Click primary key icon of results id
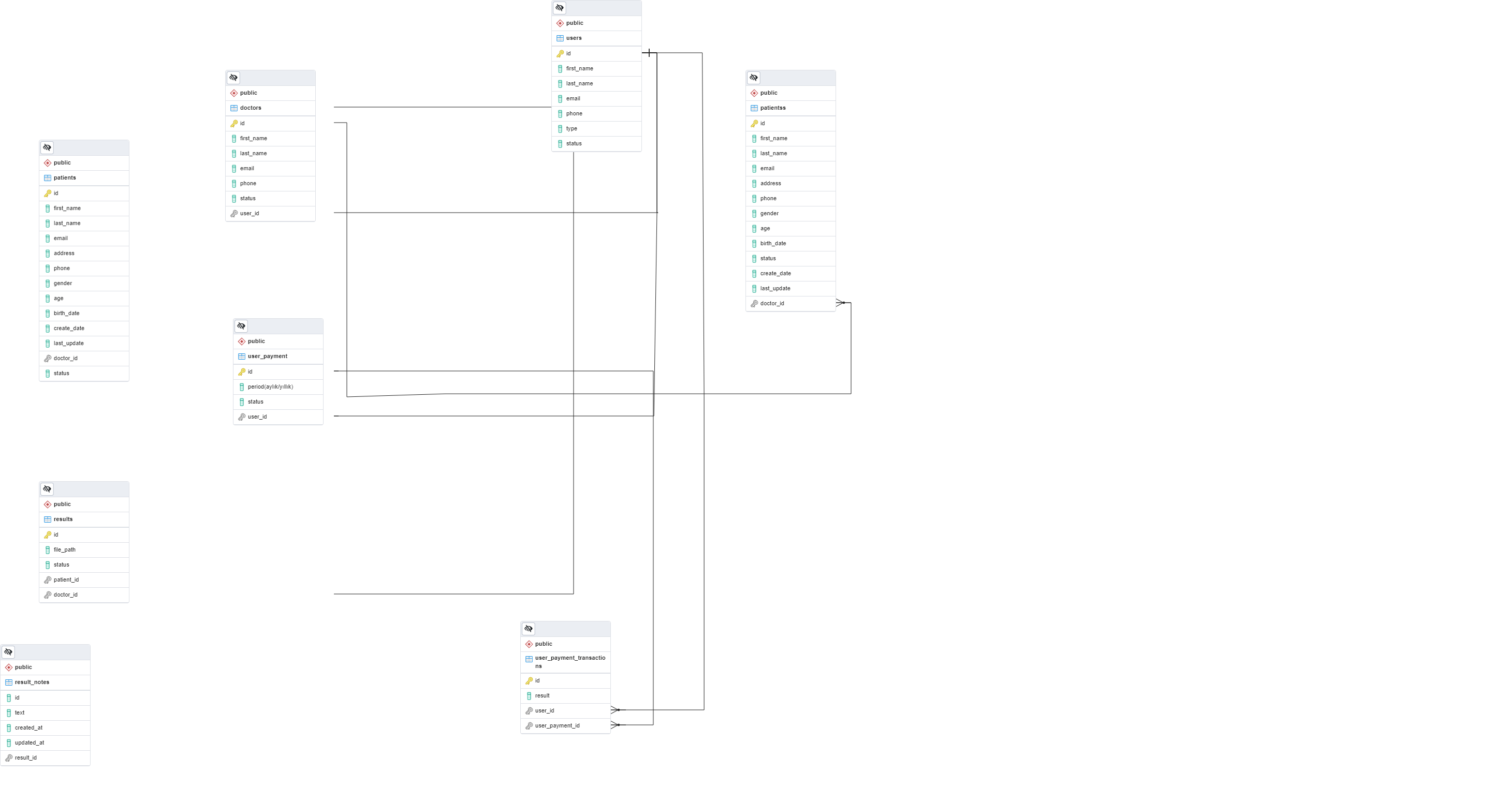Image resolution: width=1493 pixels, height=802 pixels. tap(48, 535)
